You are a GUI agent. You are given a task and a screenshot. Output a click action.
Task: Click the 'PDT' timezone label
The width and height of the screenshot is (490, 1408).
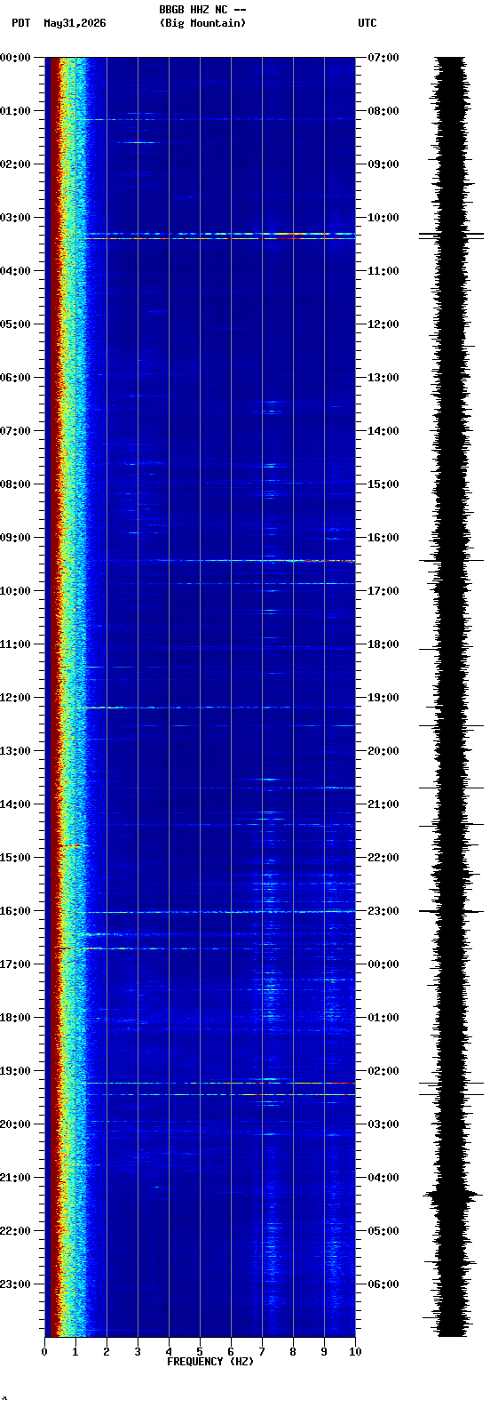(x=20, y=23)
